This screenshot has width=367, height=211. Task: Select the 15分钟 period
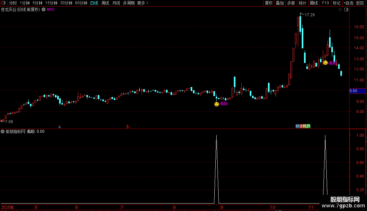tap(51, 3)
